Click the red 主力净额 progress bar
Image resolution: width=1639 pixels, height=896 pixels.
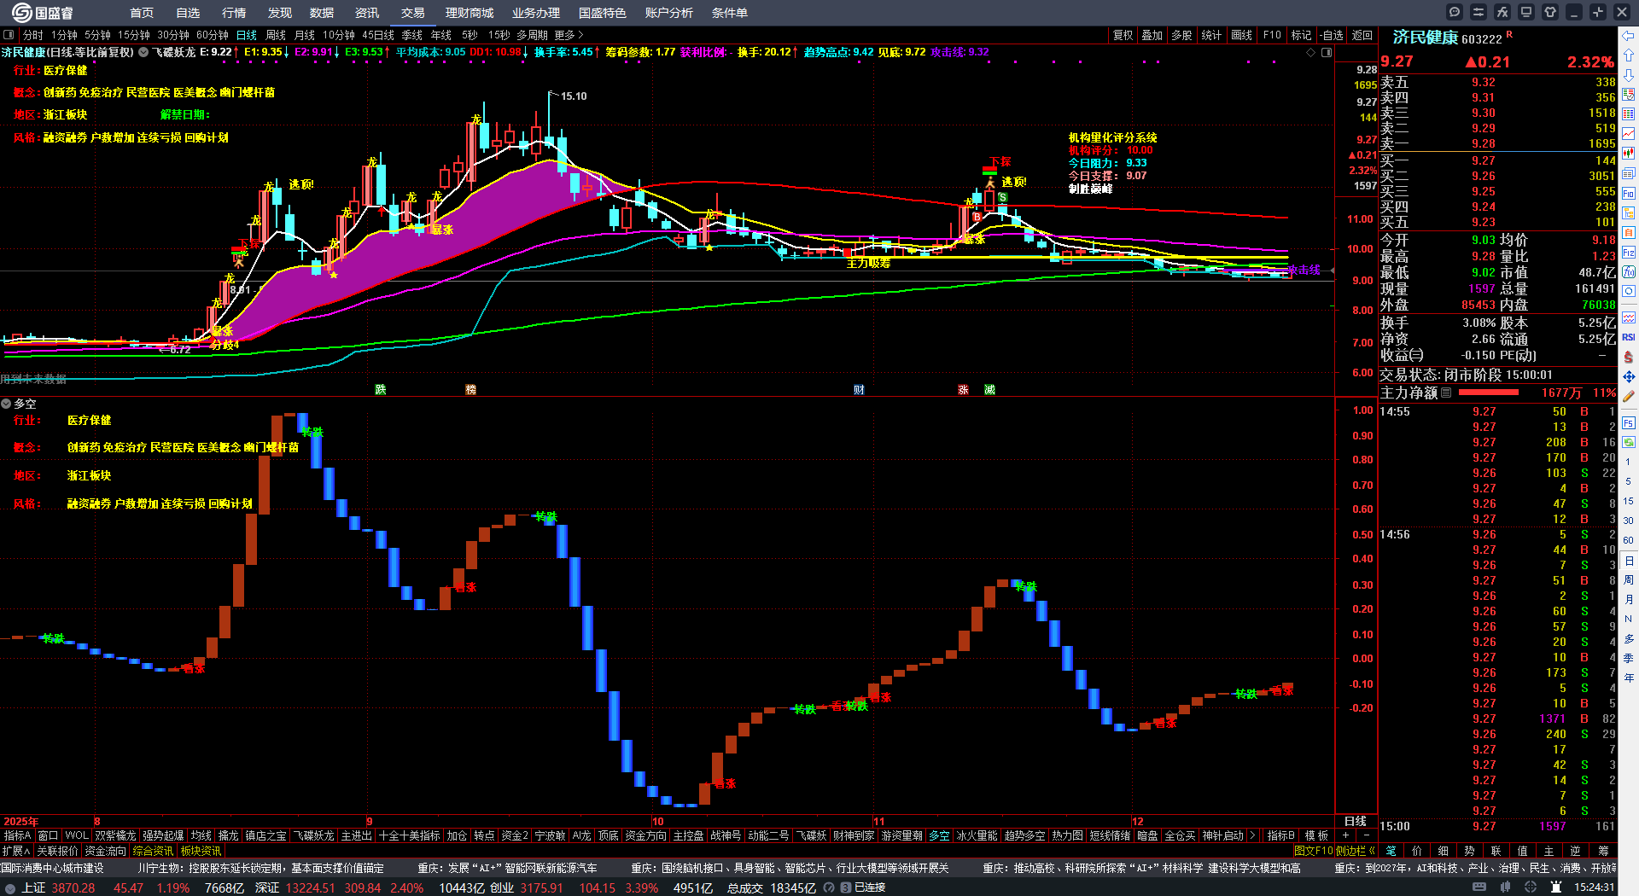[x=1489, y=393]
